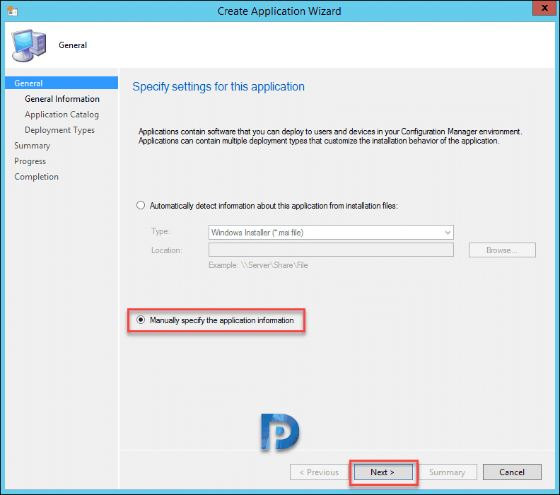Click the Example: \\Server\Share\File text
The image size is (560, 495).
[258, 265]
